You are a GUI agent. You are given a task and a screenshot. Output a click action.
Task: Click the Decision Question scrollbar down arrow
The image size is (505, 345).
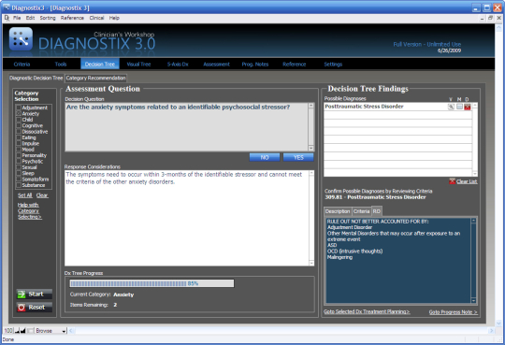point(310,148)
